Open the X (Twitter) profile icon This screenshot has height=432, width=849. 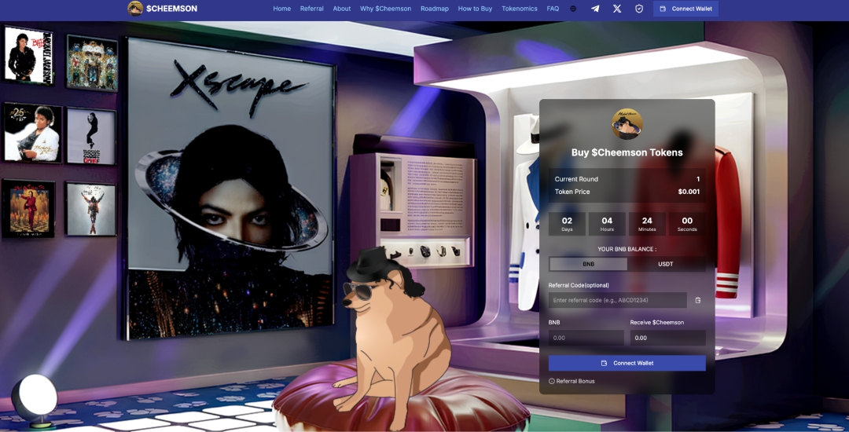click(617, 9)
